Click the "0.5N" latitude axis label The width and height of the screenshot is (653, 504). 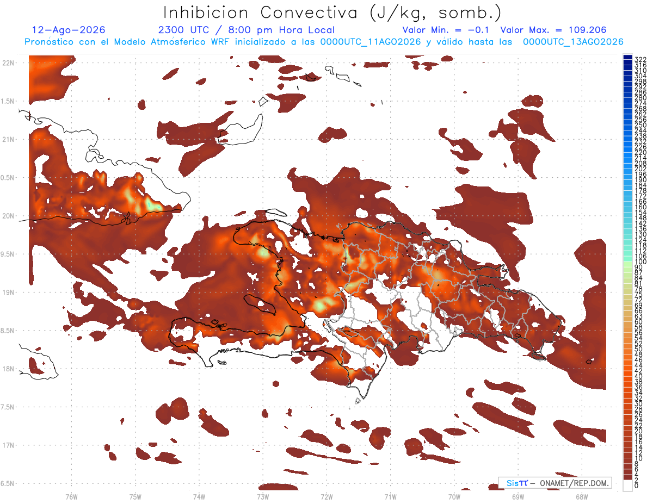[8, 178]
